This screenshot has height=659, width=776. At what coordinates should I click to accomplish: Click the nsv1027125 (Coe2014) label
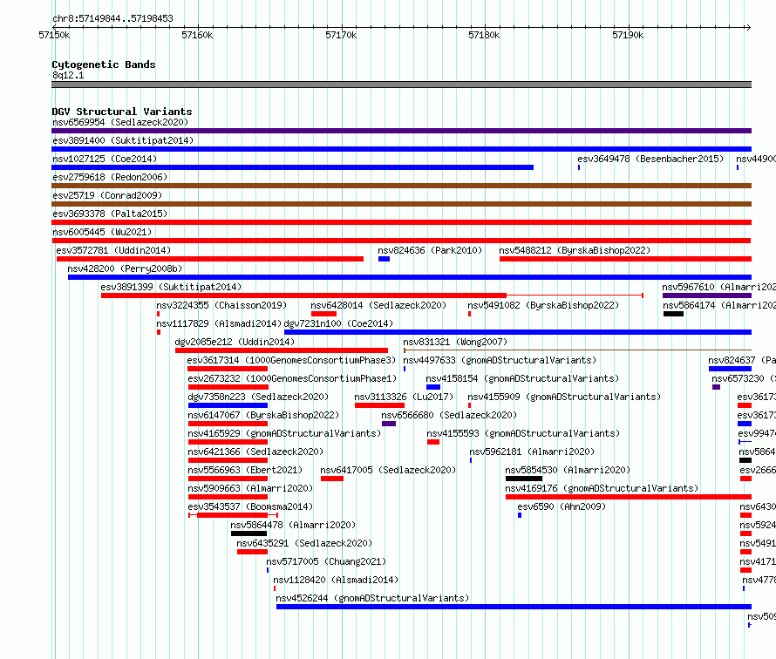(x=105, y=159)
